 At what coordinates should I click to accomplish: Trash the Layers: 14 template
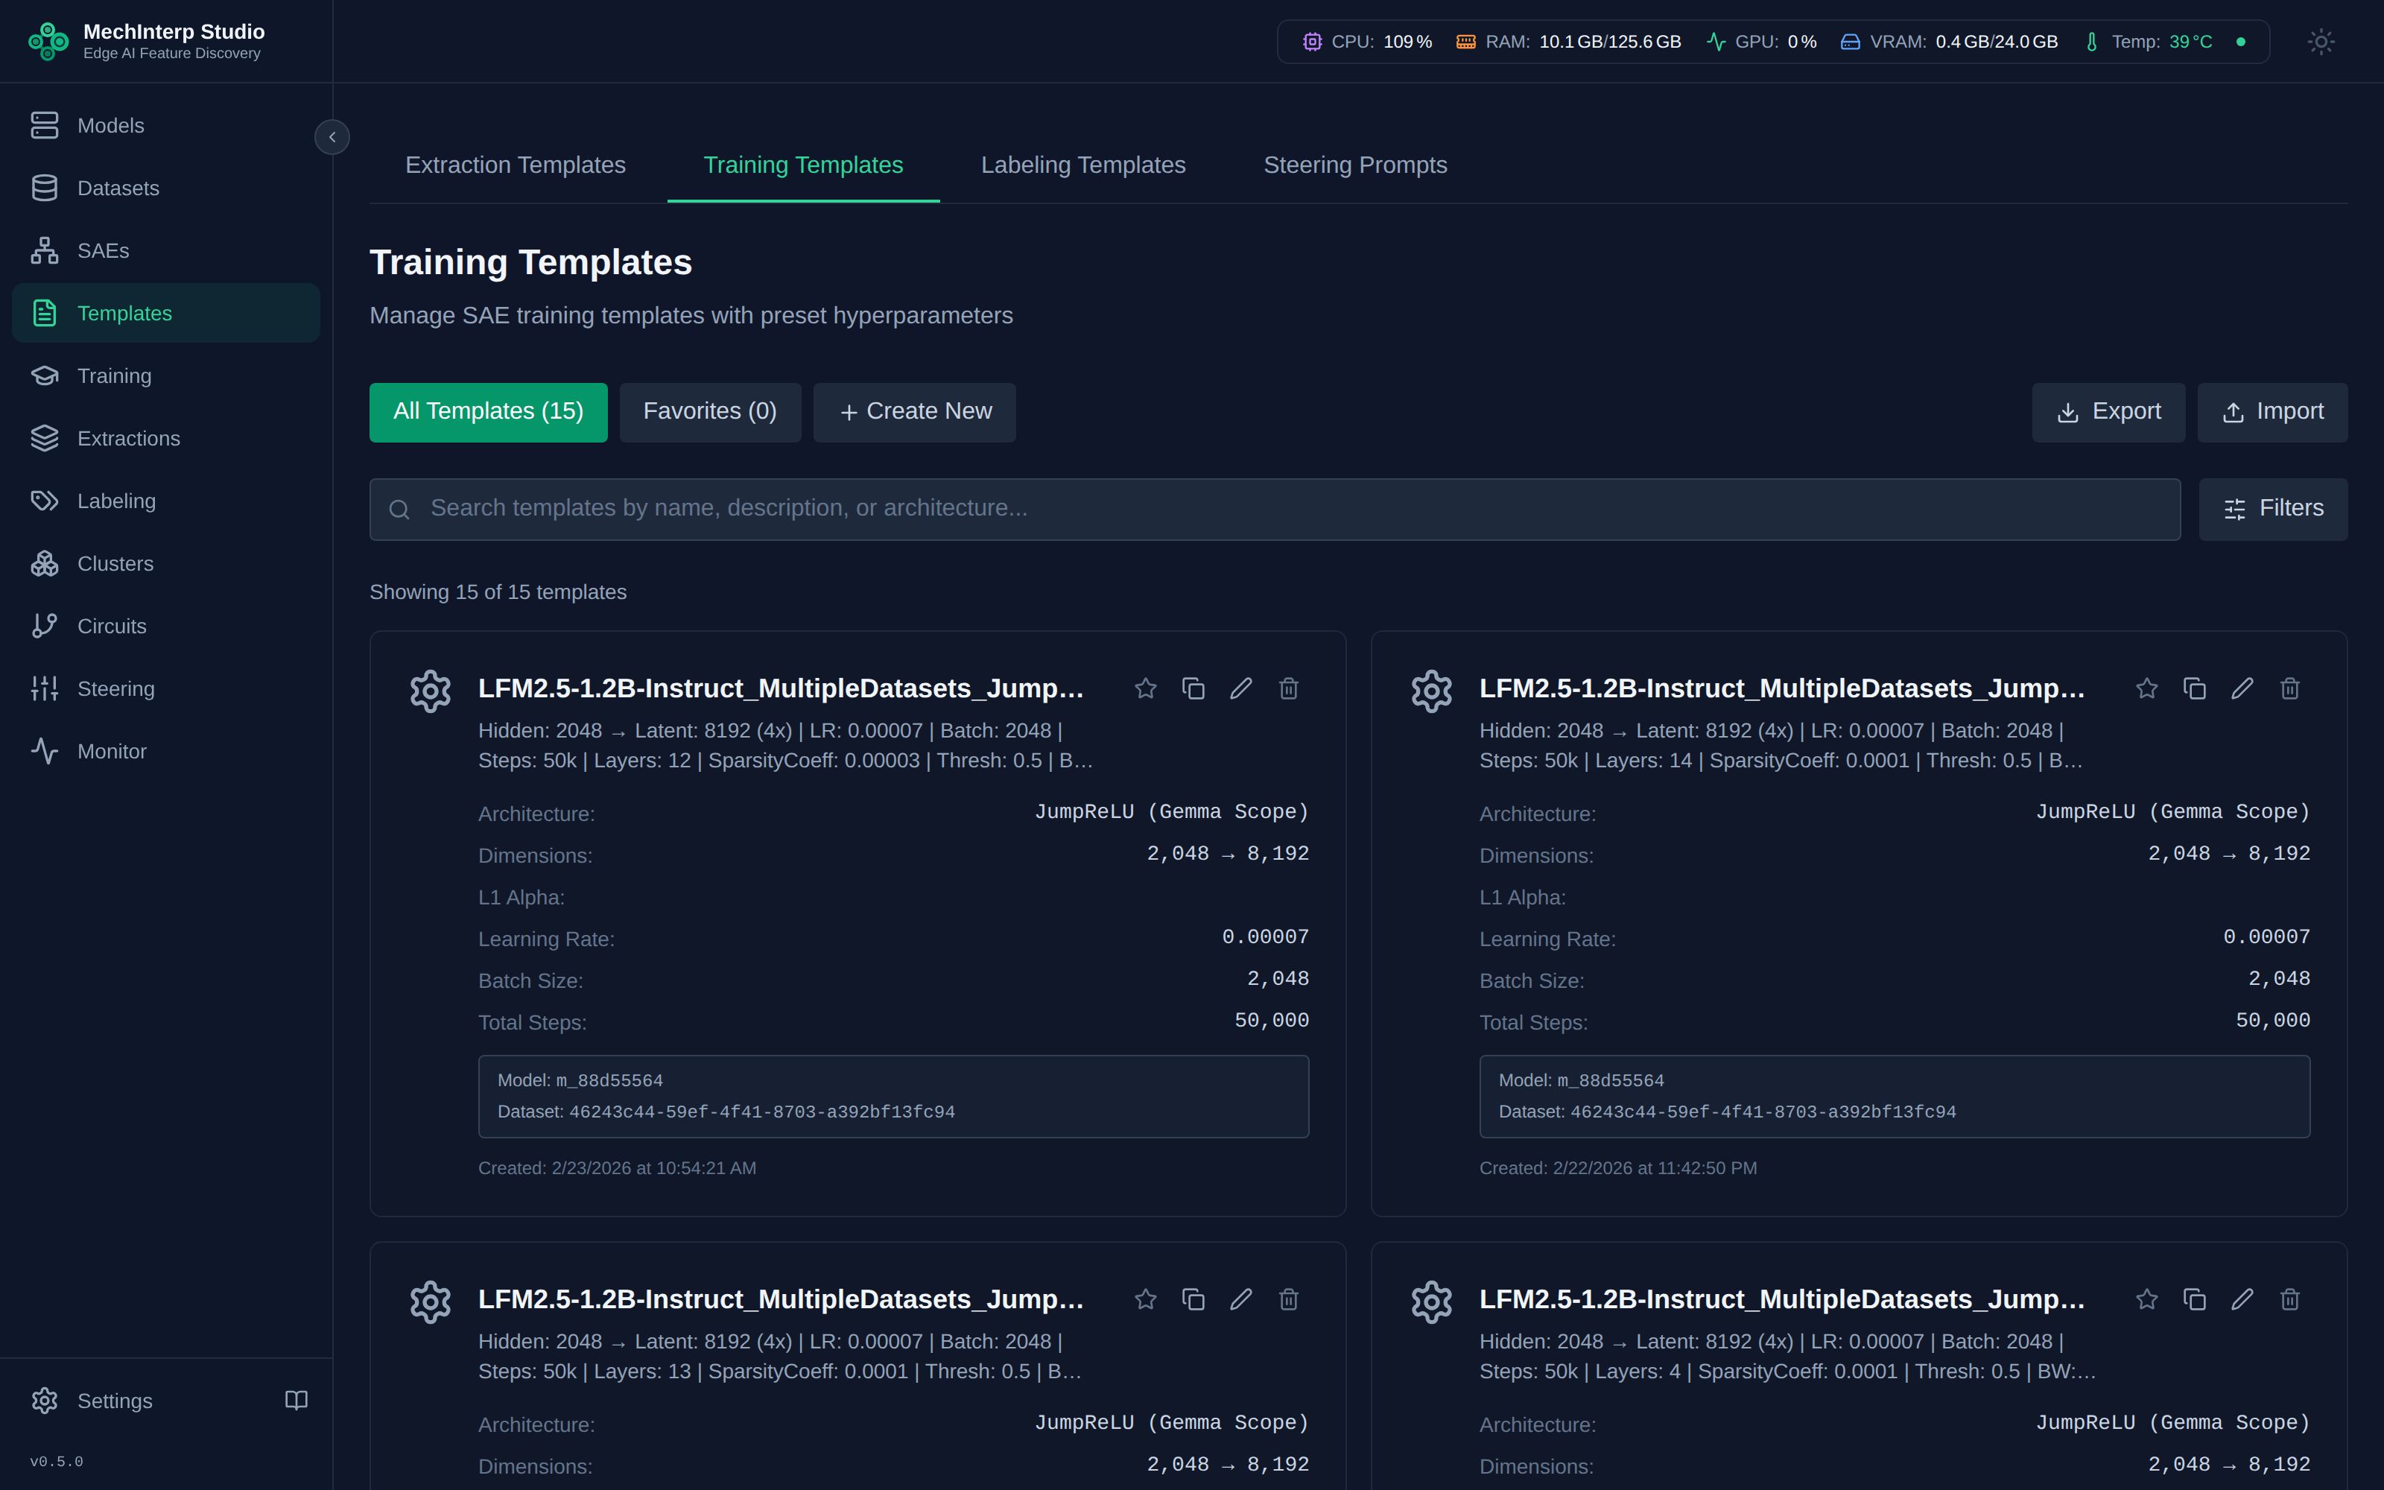pos(2289,688)
